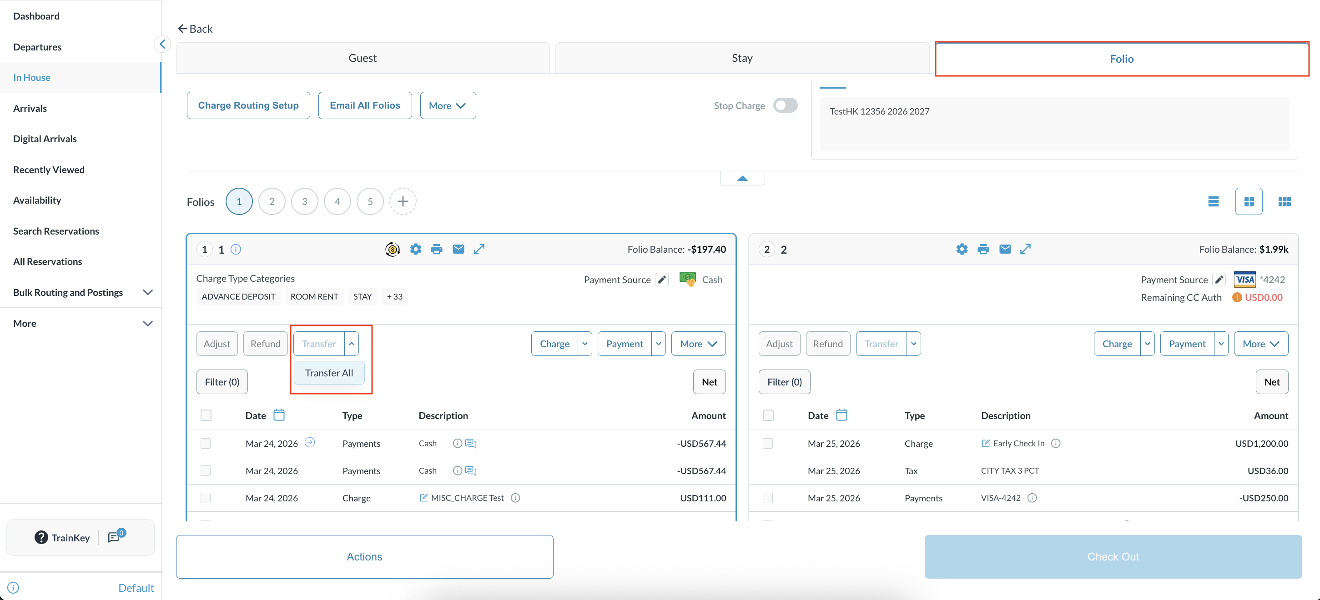Image resolution: width=1320 pixels, height=600 pixels.
Task: Go back using Back link
Action: 195,29
